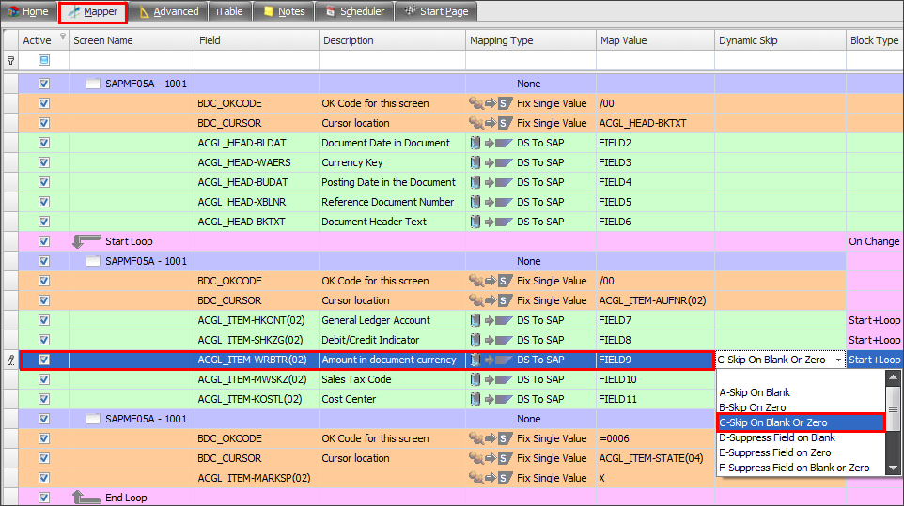
Task: Sort by Field column header
Action: (x=257, y=40)
